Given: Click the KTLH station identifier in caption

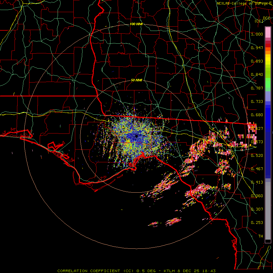Looking at the screenshot, I should point(170,271).
